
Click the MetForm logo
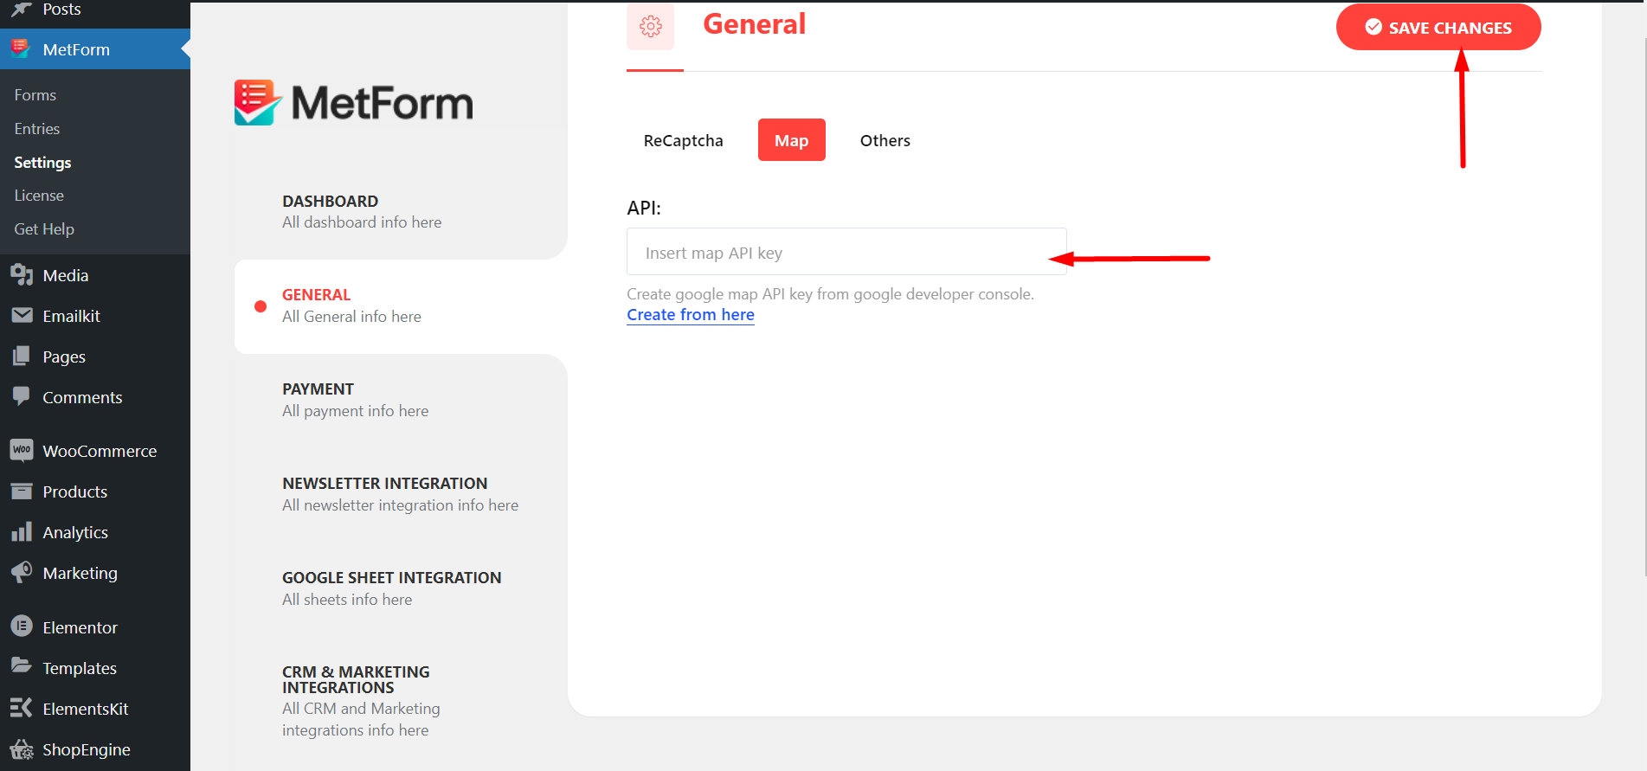tap(354, 103)
